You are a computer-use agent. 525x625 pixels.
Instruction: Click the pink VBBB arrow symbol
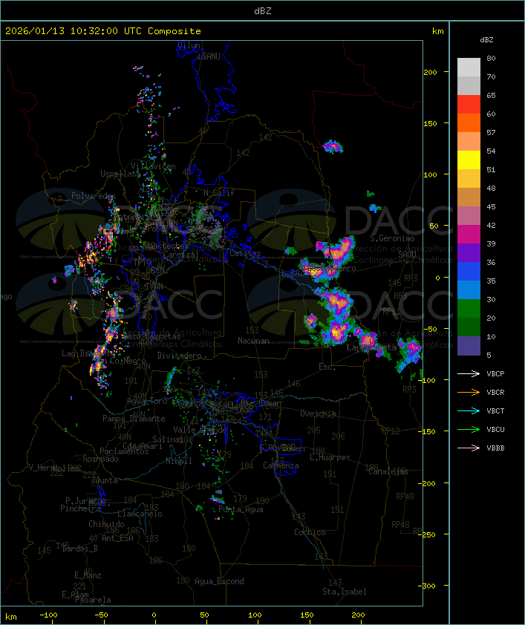click(x=469, y=448)
